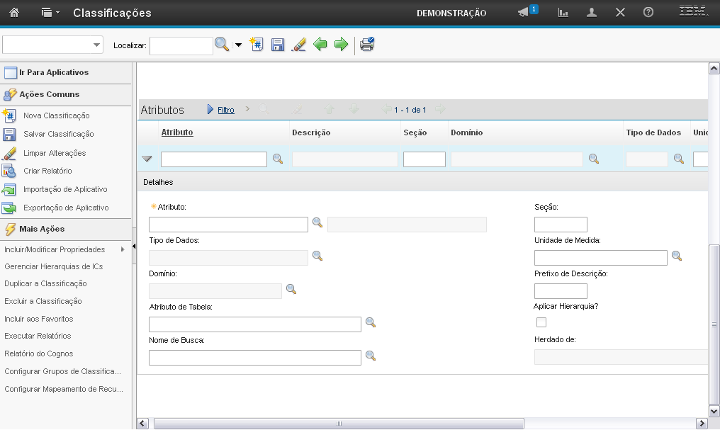Open the Unidade de Medida lookup icon
Viewport: 720px width, 430px height.
(677, 256)
